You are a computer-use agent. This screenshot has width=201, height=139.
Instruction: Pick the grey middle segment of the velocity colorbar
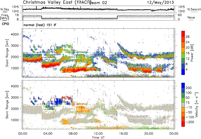coord(183,105)
